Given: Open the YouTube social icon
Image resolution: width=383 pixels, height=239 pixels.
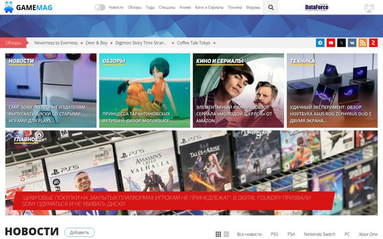Looking at the screenshot, I should pyautogui.click(x=331, y=42).
